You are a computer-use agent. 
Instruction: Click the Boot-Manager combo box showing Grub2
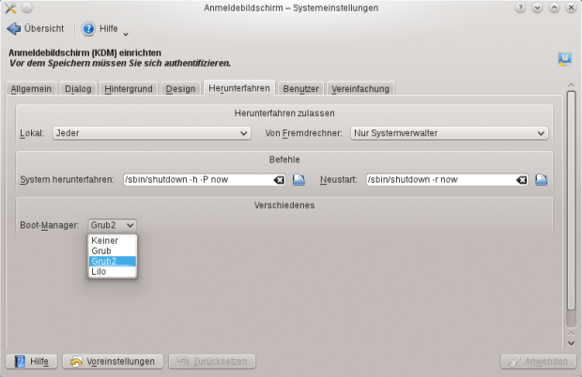pos(112,225)
